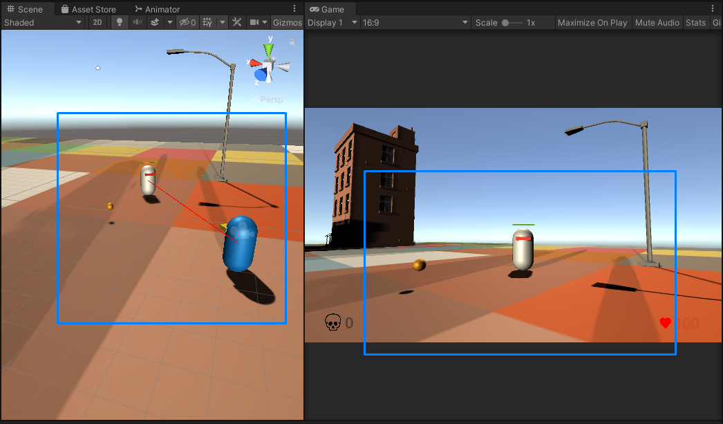Switch to the Animator tab

click(x=157, y=9)
